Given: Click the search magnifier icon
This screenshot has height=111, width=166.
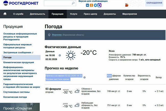Looking at the screenshot, I should [73, 3].
